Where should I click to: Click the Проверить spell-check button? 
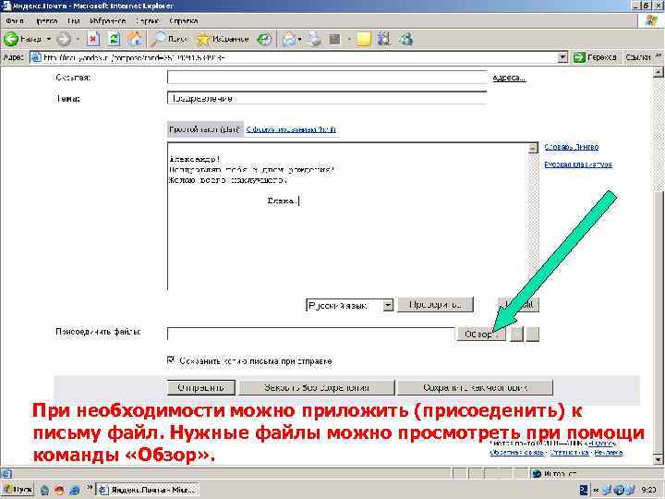click(435, 305)
